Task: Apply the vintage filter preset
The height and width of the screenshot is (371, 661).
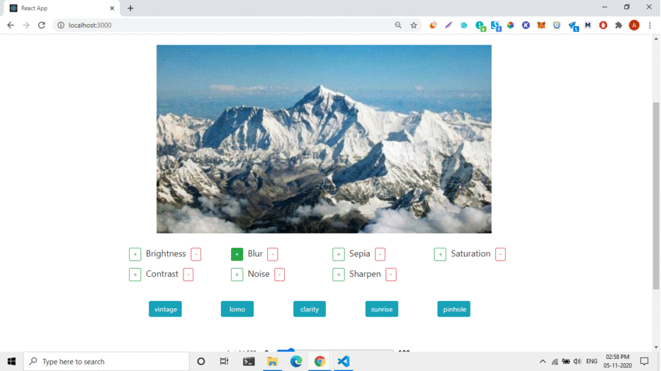Action: (165, 309)
